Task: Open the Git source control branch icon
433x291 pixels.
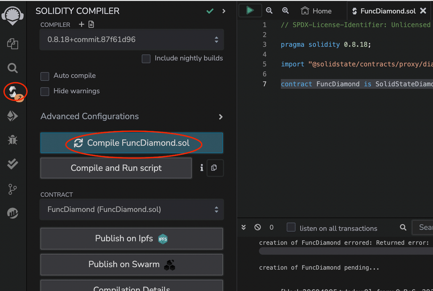Action: pyautogui.click(x=13, y=189)
